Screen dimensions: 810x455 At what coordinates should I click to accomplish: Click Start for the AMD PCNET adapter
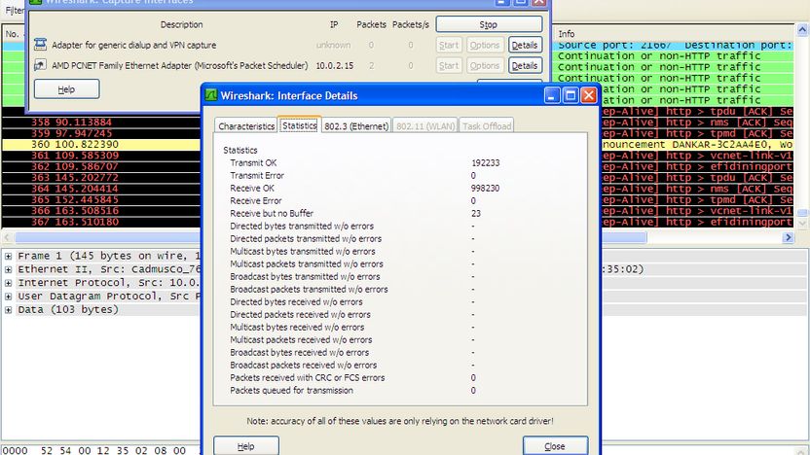point(449,65)
